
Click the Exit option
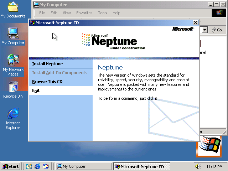point(61,90)
